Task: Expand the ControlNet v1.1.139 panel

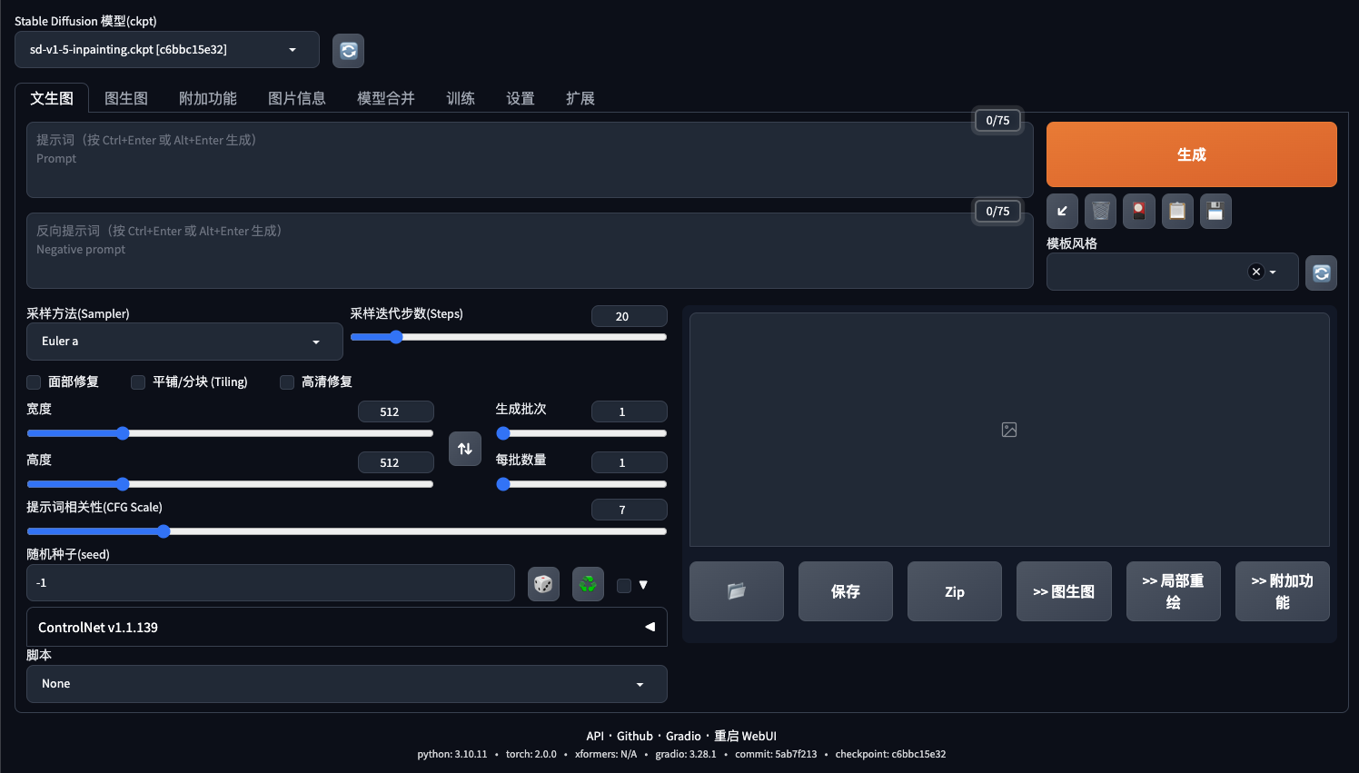Action: pos(347,627)
